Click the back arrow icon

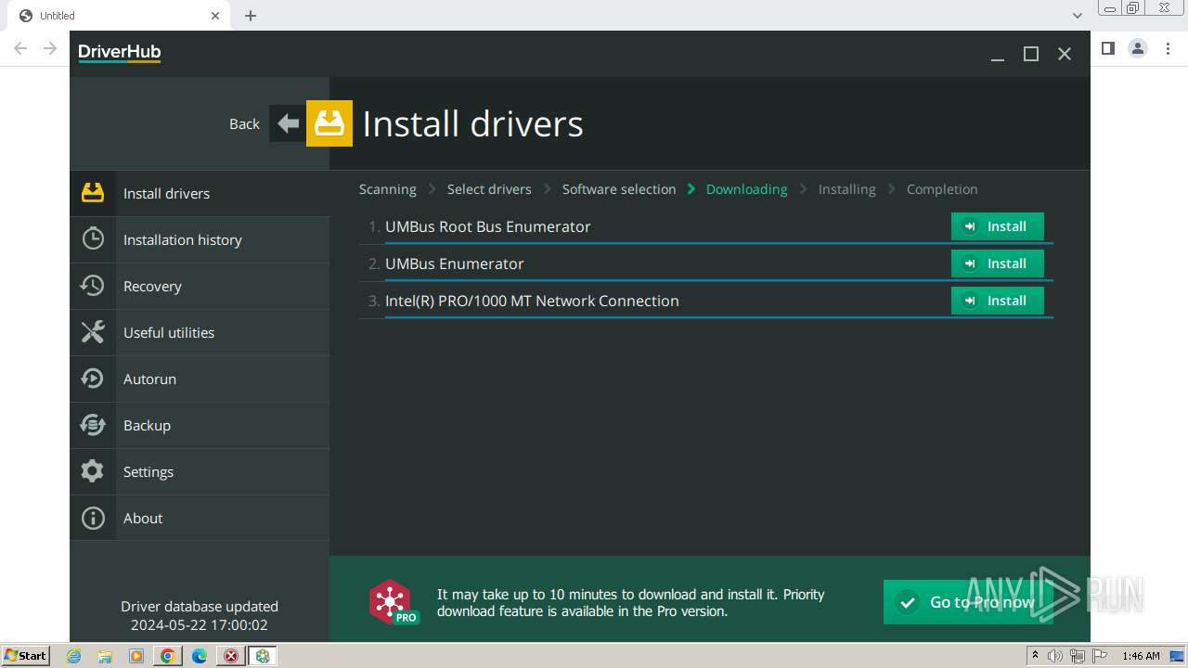[288, 123]
